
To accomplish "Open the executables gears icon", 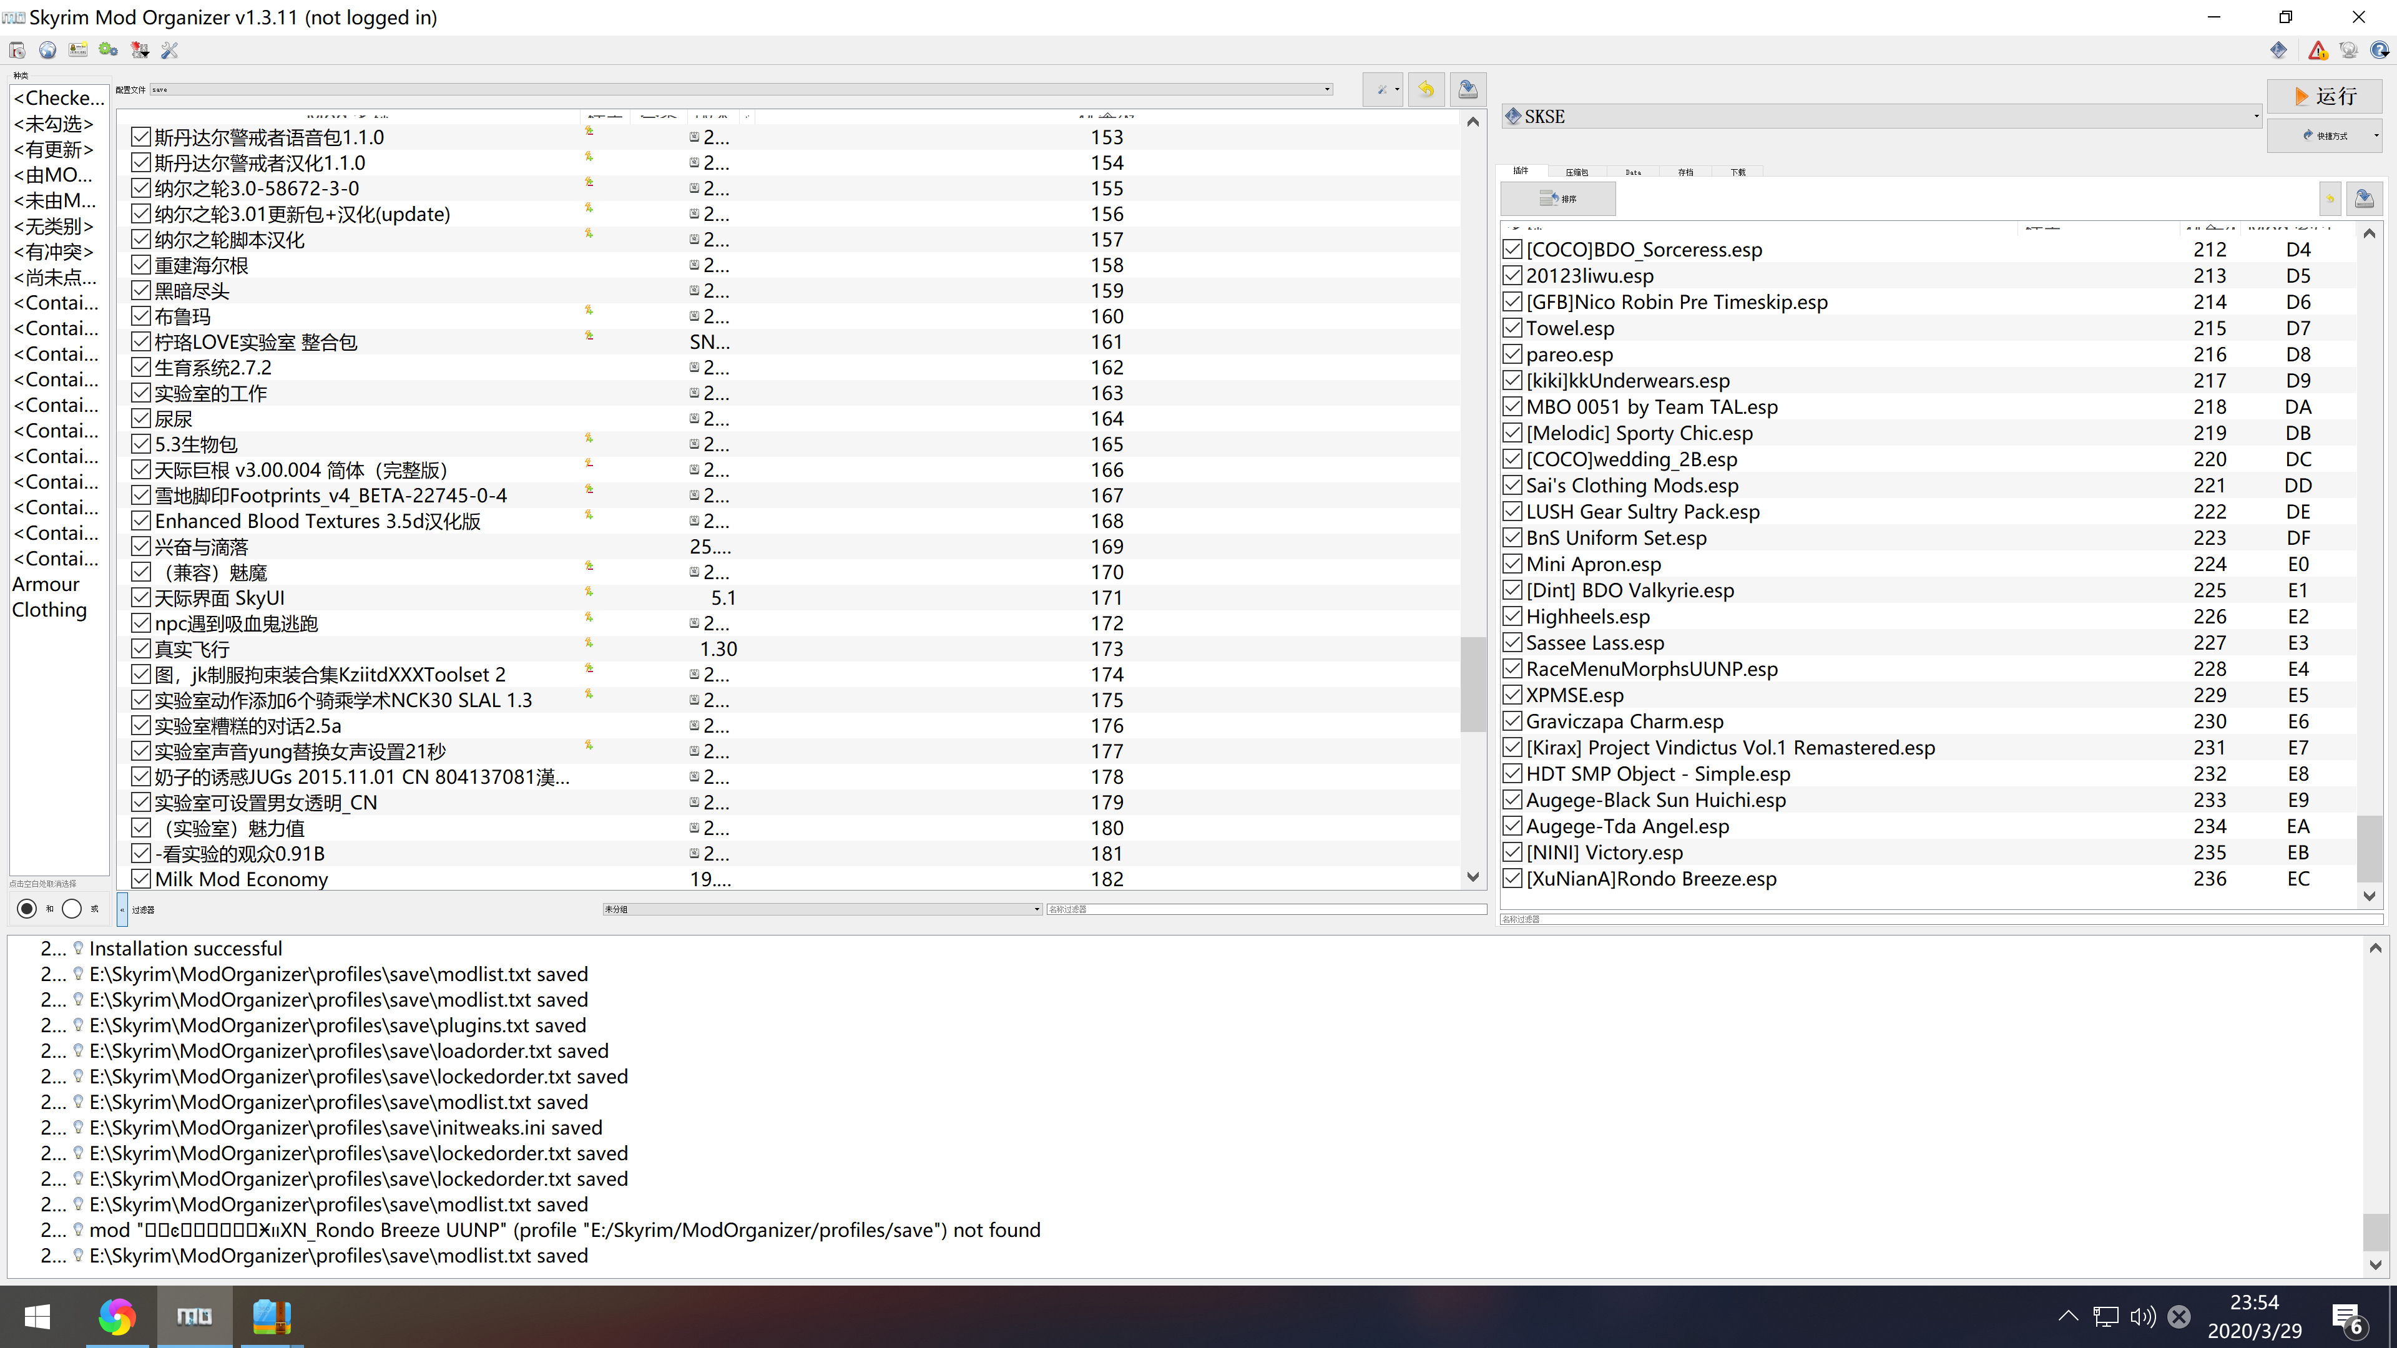I will (x=109, y=50).
